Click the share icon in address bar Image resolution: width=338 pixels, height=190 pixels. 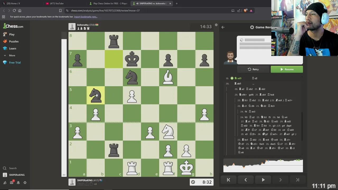coord(239,11)
